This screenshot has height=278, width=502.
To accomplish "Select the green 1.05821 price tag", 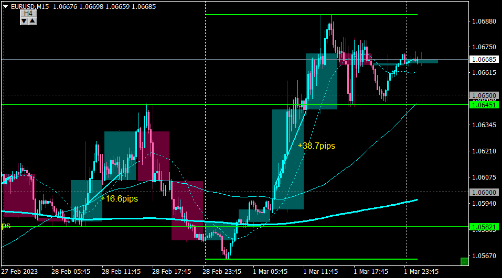I will point(484,227).
